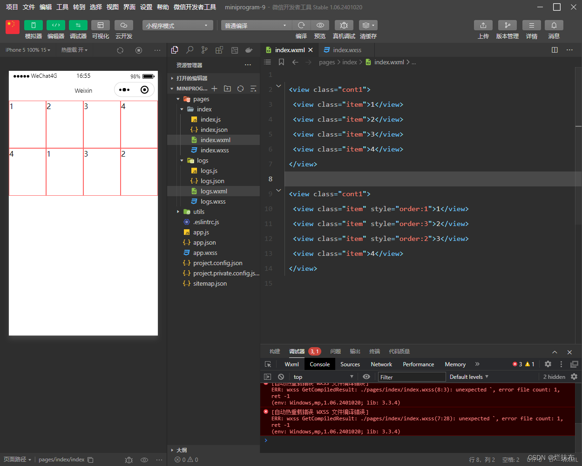Viewport: 582px width, 466px height.
Task: Open the 微信开发者工具 menu
Action: click(x=195, y=7)
